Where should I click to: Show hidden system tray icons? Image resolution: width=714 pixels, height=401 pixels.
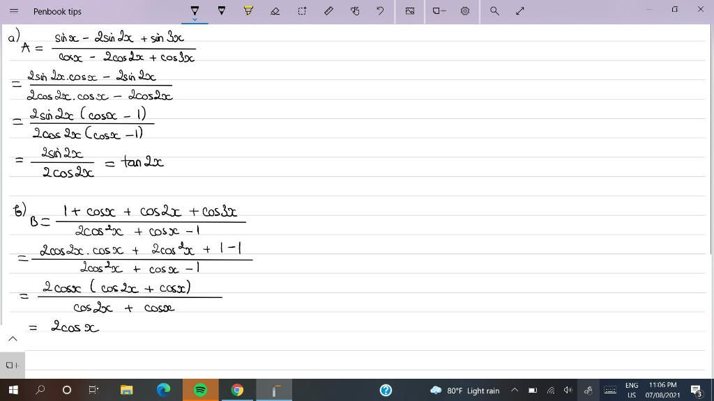(x=514, y=390)
